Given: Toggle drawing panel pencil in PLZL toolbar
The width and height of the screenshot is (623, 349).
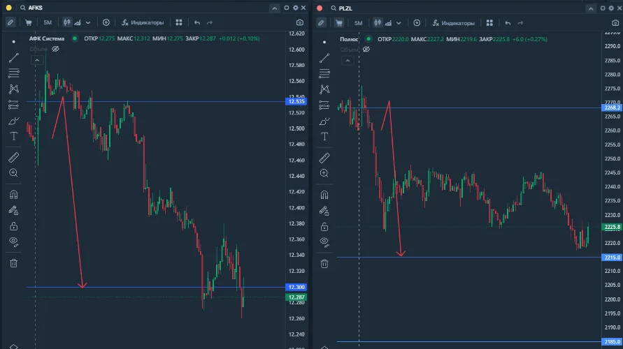Looking at the screenshot, I should (322, 23).
